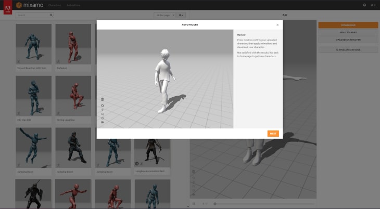Open the Adobe logo link
The width and height of the screenshot is (380, 209).
point(8,7)
